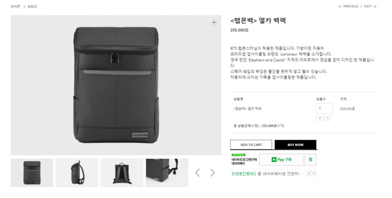Add the backpack to cart
This screenshot has width=392, height=198.
251,145
